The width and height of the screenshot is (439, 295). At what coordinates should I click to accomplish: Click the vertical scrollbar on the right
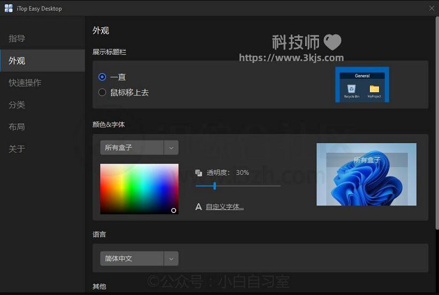pos(437,123)
